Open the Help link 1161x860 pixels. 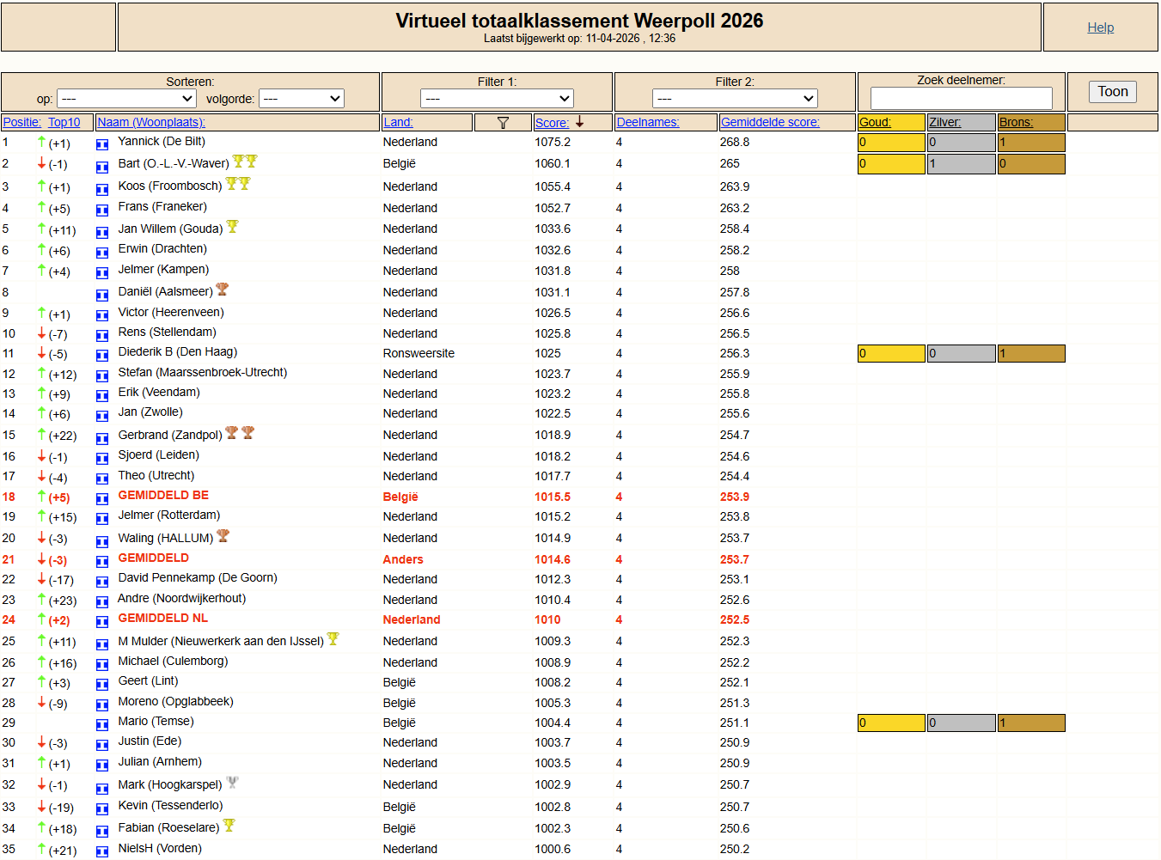tap(1100, 27)
